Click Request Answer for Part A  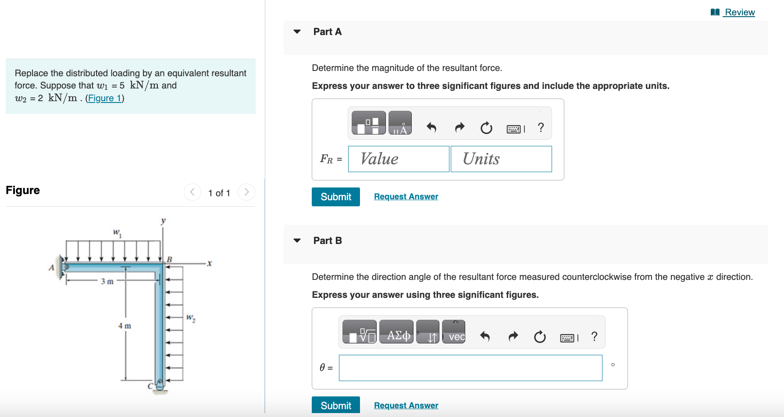[x=406, y=196]
